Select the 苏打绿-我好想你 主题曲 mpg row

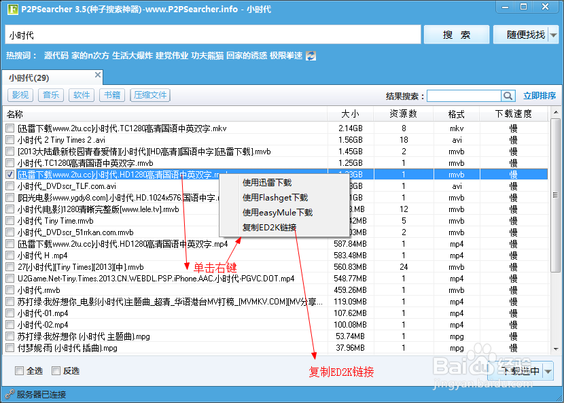[x=275, y=336]
